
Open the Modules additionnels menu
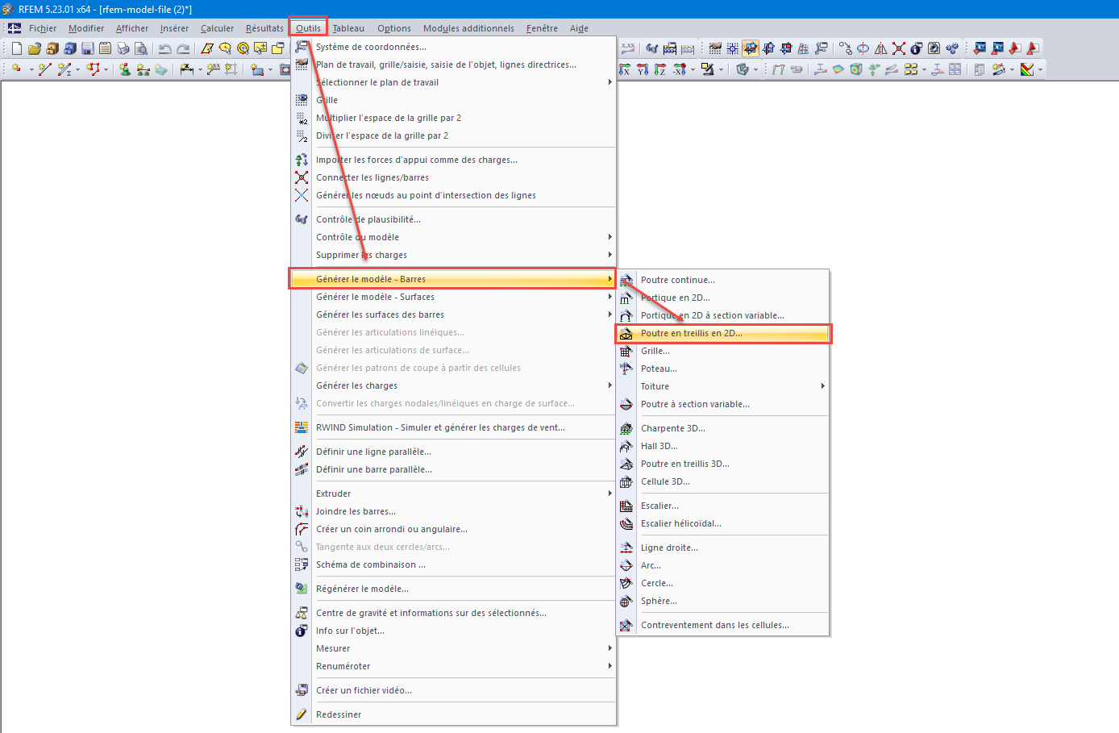point(468,28)
